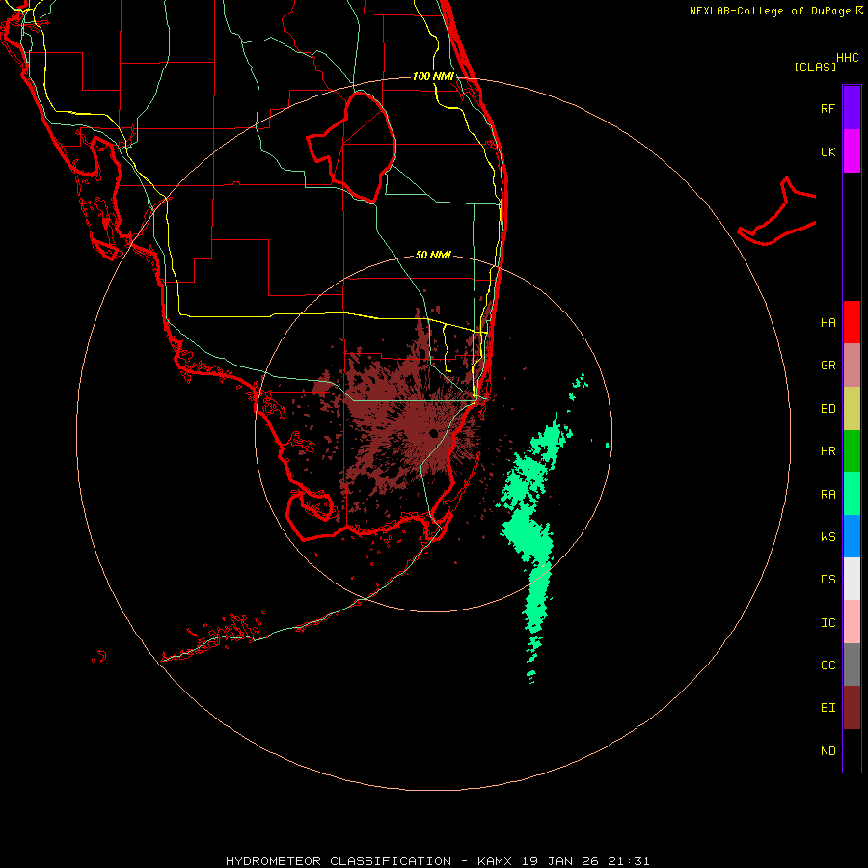Click the HHC product label
The width and height of the screenshot is (868, 868).
[x=847, y=57]
